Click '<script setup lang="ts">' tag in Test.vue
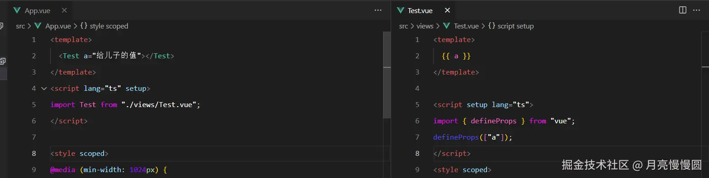709x178 pixels. click(x=483, y=105)
